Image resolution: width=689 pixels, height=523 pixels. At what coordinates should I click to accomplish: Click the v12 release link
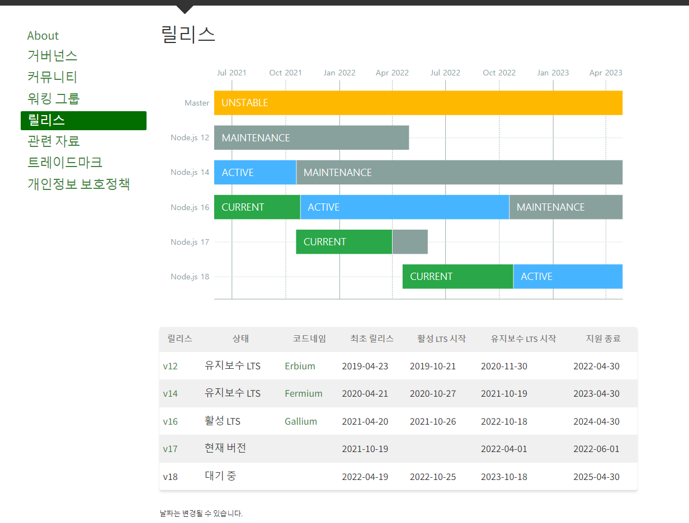coord(170,366)
